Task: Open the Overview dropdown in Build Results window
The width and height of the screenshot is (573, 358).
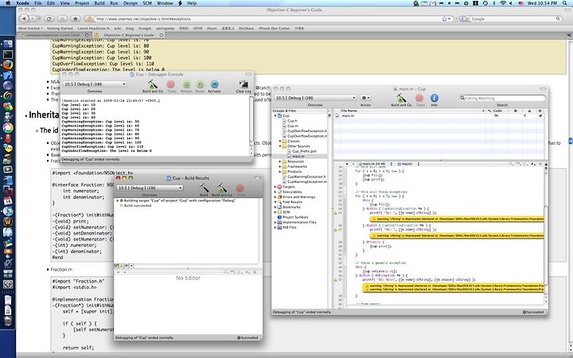Action: coord(150,188)
